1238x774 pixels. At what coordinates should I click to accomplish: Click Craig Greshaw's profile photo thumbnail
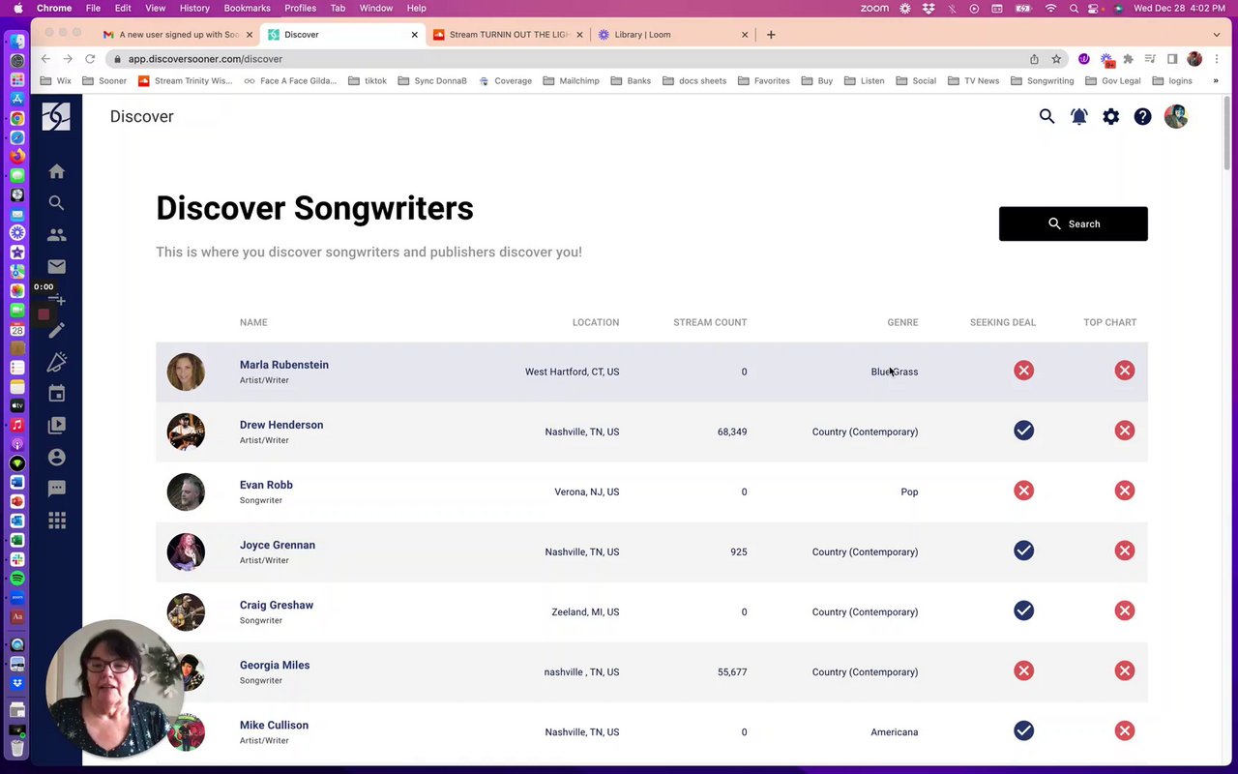click(x=186, y=611)
